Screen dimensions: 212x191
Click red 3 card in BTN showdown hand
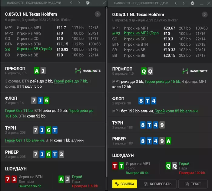pos(14,179)
